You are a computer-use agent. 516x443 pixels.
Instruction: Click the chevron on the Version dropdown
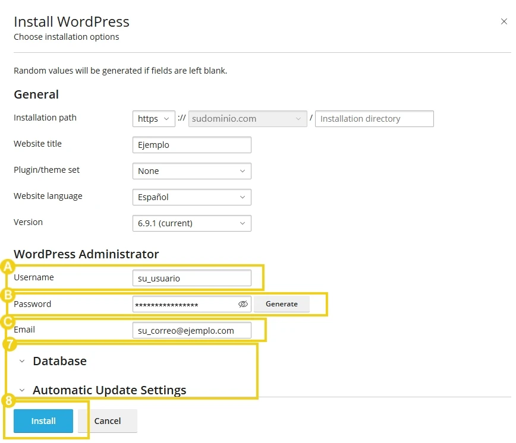pyautogui.click(x=241, y=223)
